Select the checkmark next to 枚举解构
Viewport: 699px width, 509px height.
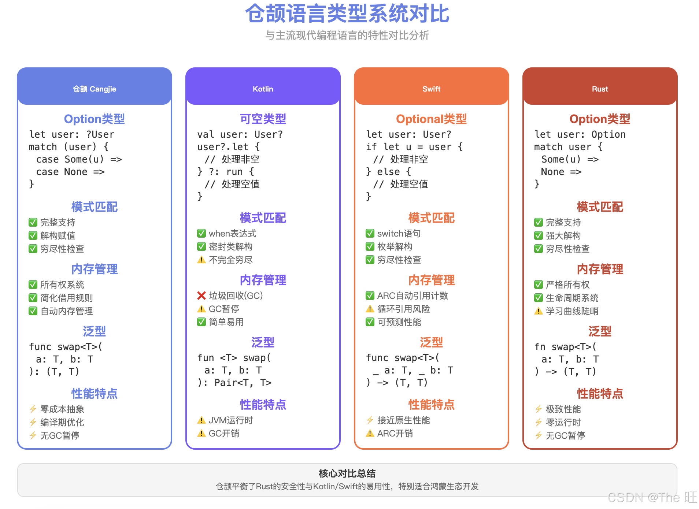(x=370, y=246)
